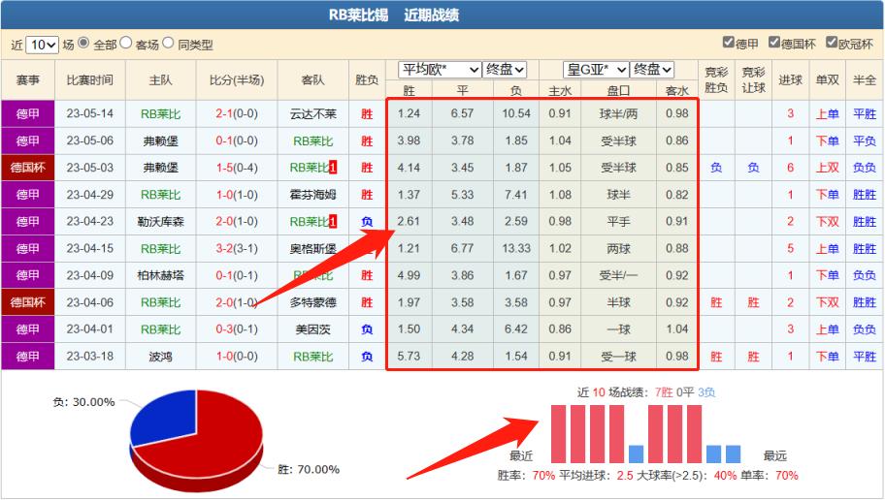Click the 德国杯 league tag for 23-05-03
This screenshot has width=885, height=500.
click(27, 168)
